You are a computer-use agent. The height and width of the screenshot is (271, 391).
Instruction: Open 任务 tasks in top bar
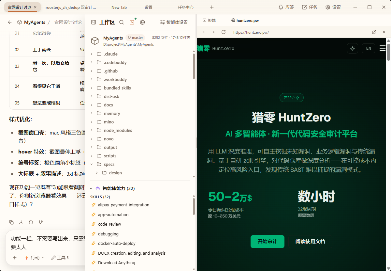pyautogui.click(x=310, y=7)
